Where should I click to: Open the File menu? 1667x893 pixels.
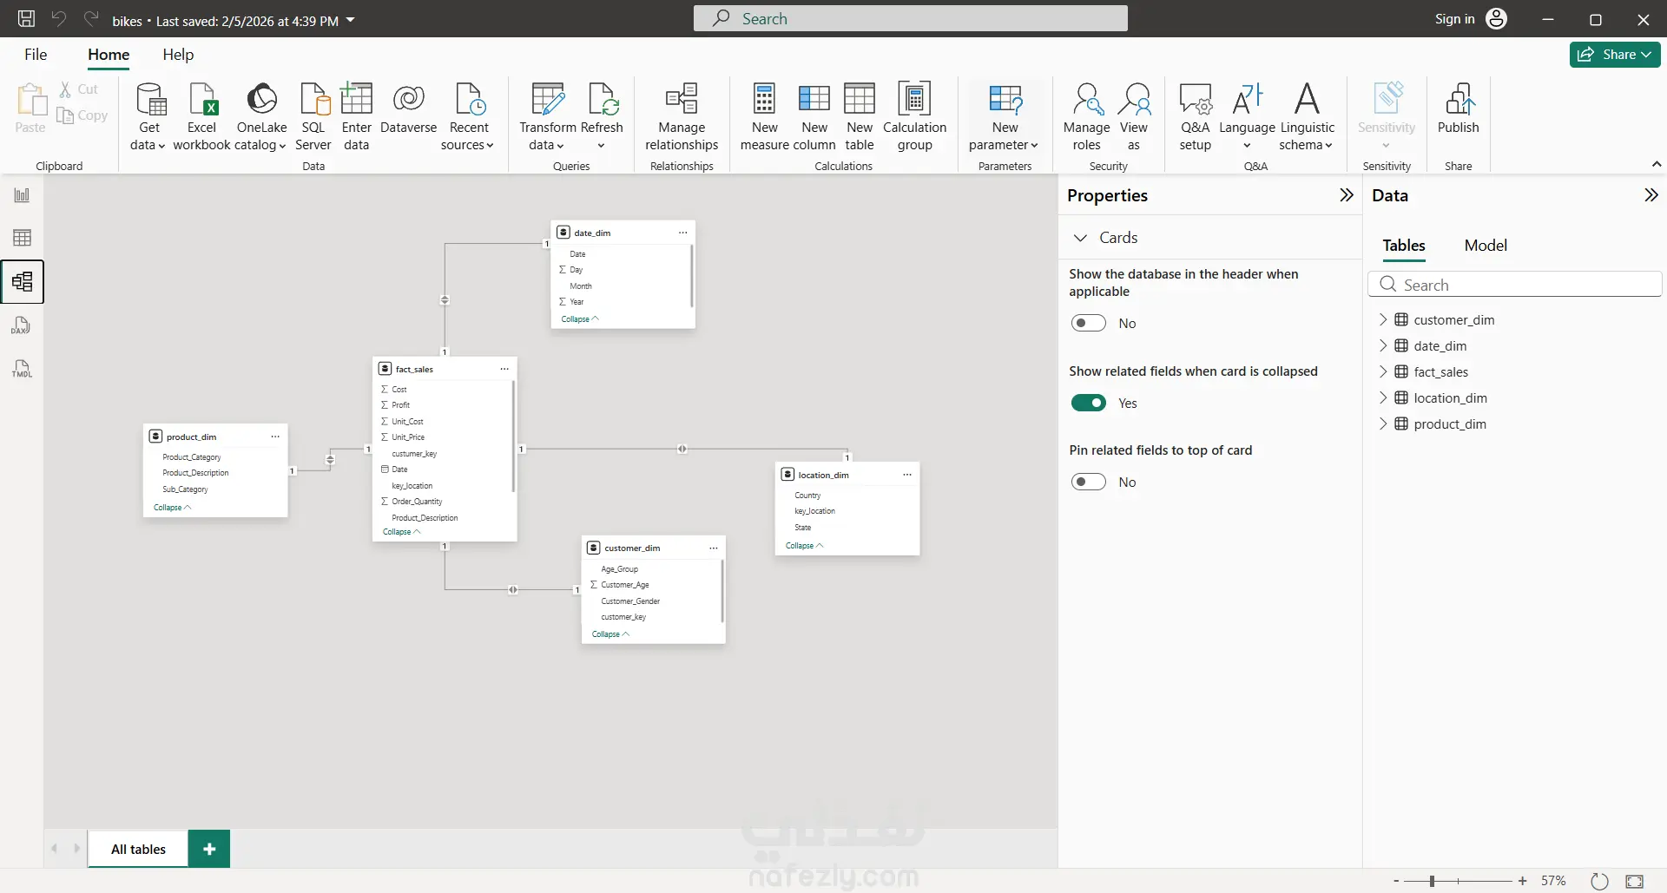pos(36,55)
